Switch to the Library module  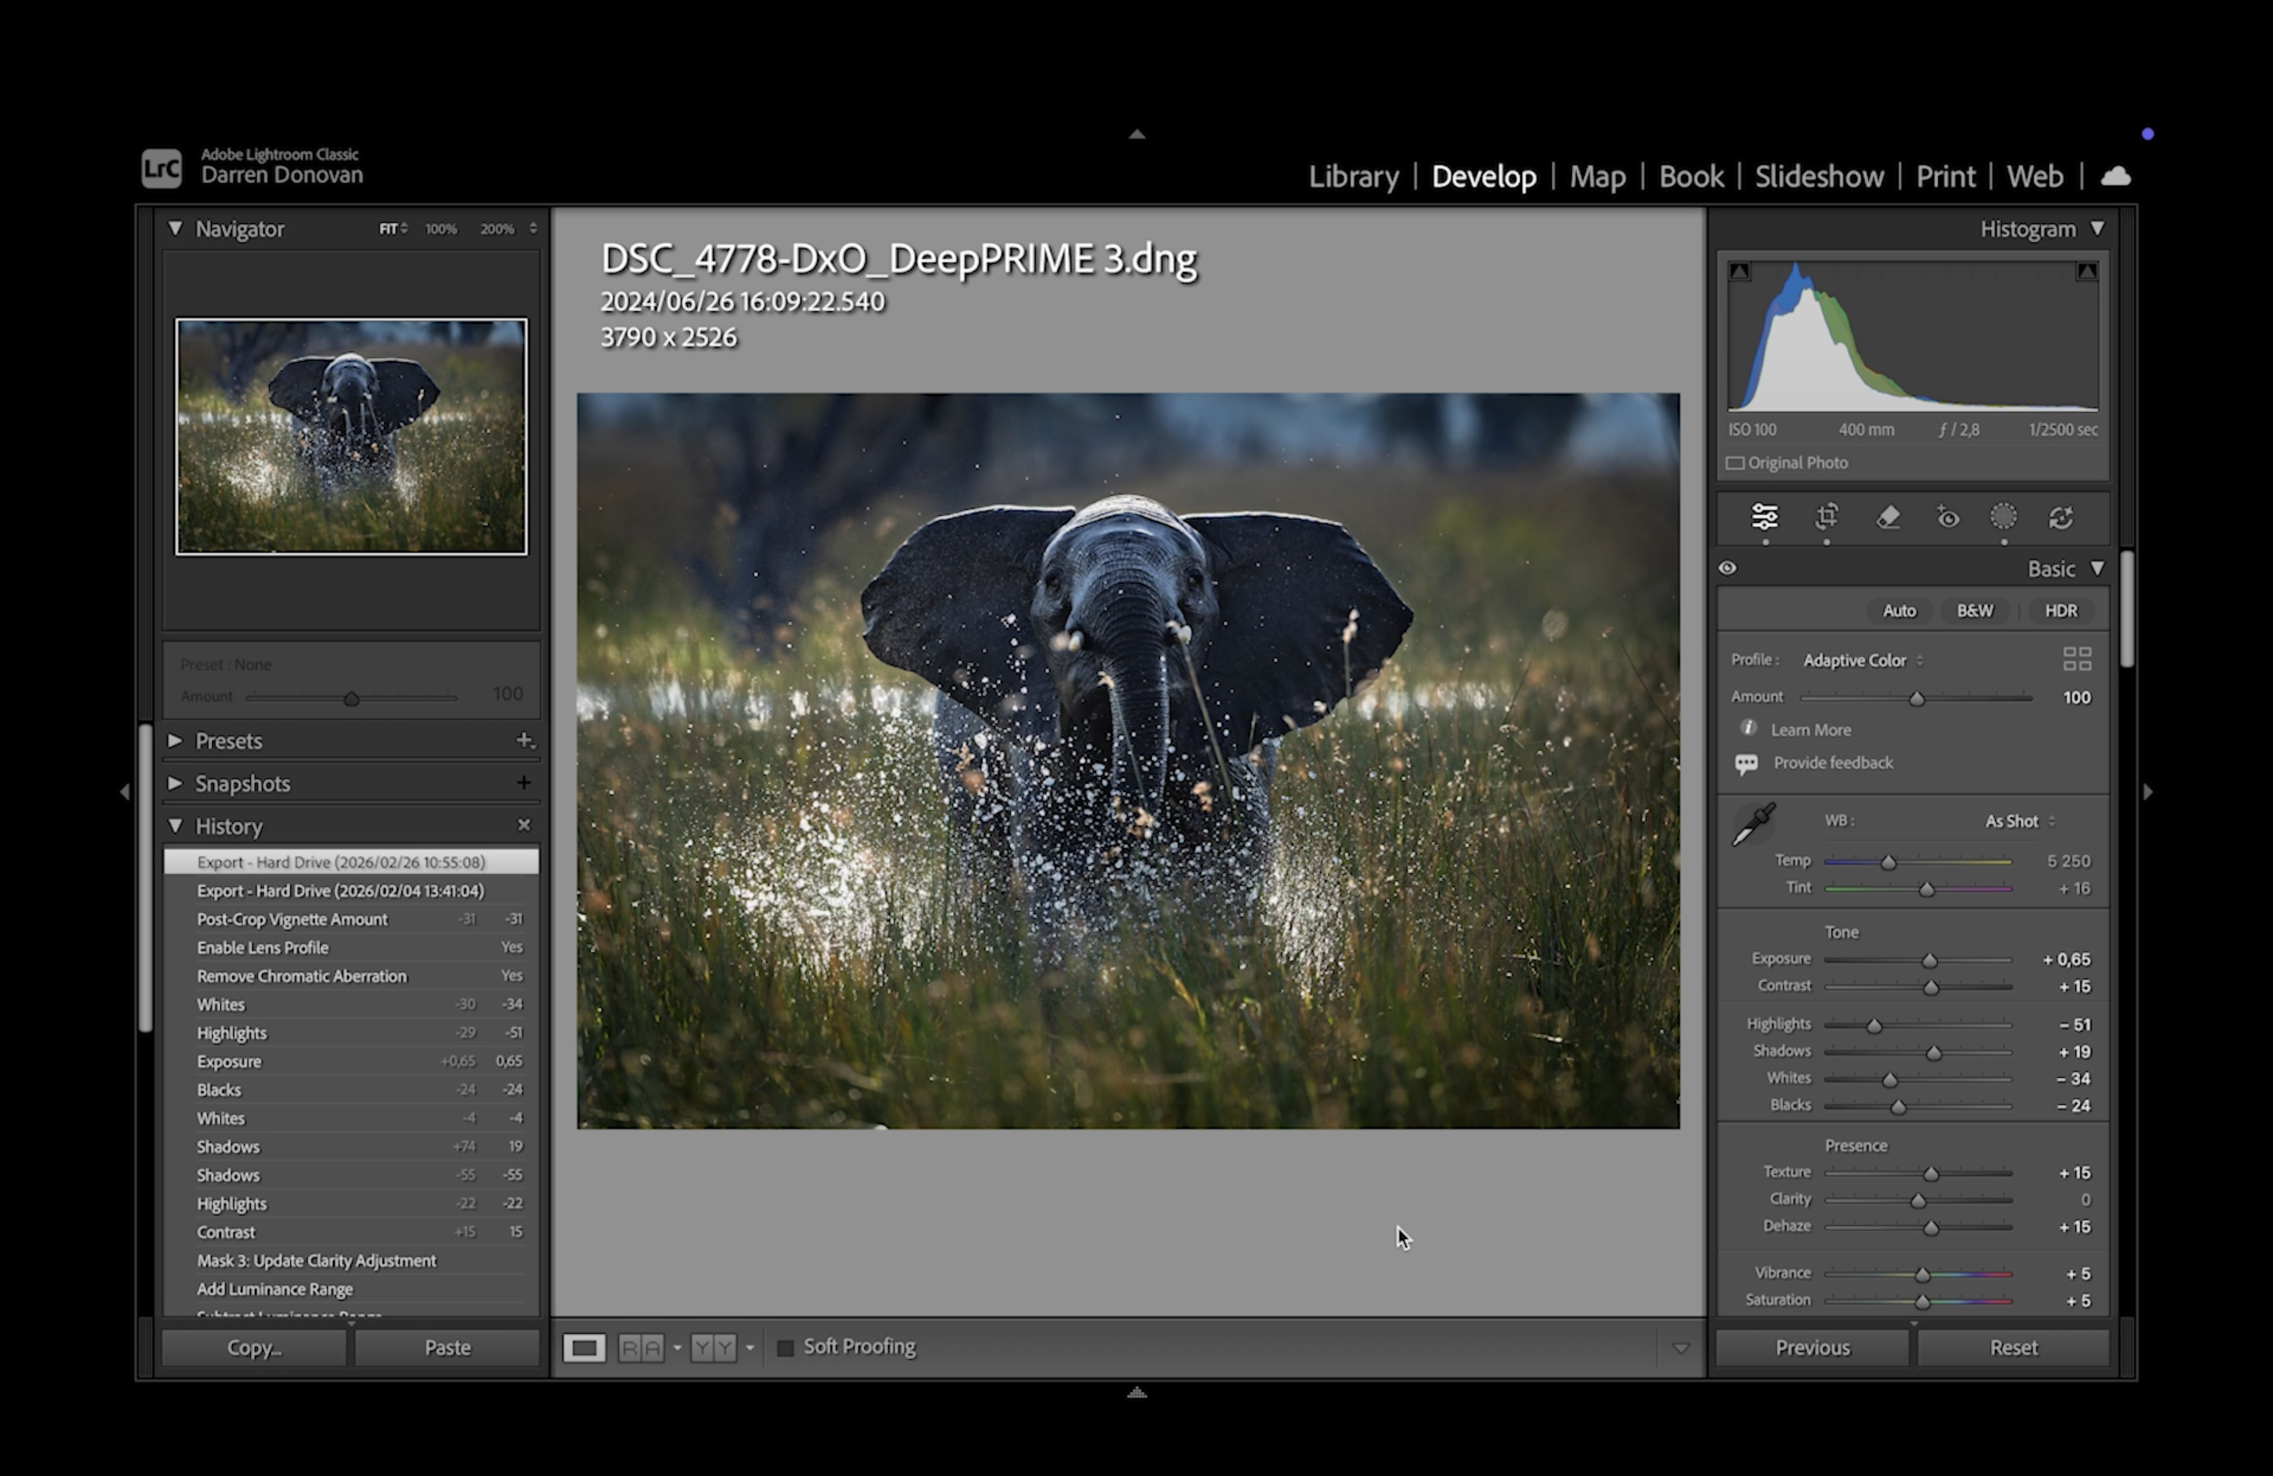pyautogui.click(x=1352, y=177)
